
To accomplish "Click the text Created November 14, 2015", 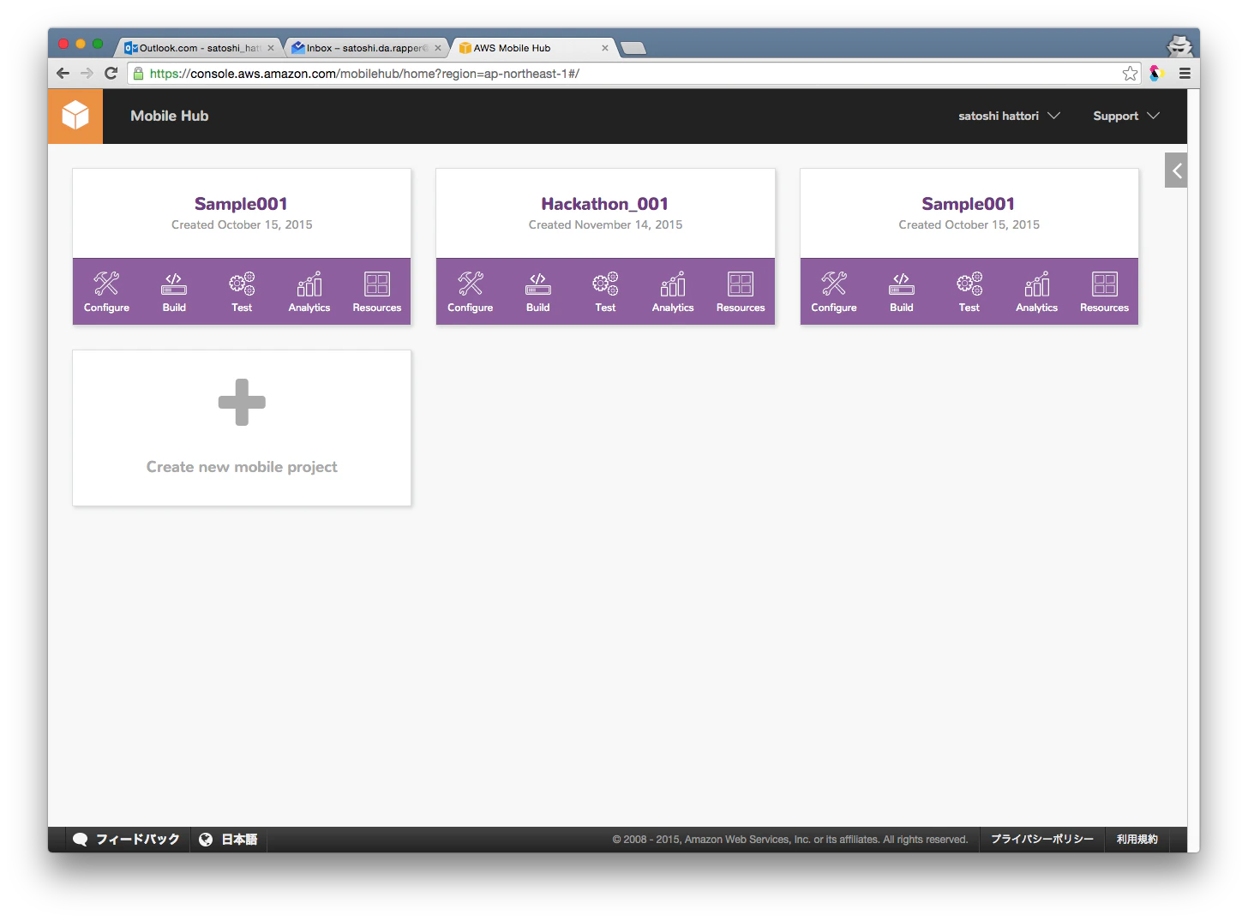I will 605,224.
